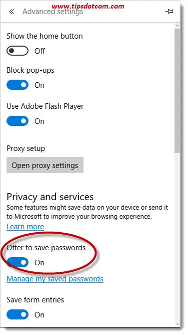188x335 pixels.
Task: Open the Manage my saved passwords link
Action: 55,279
